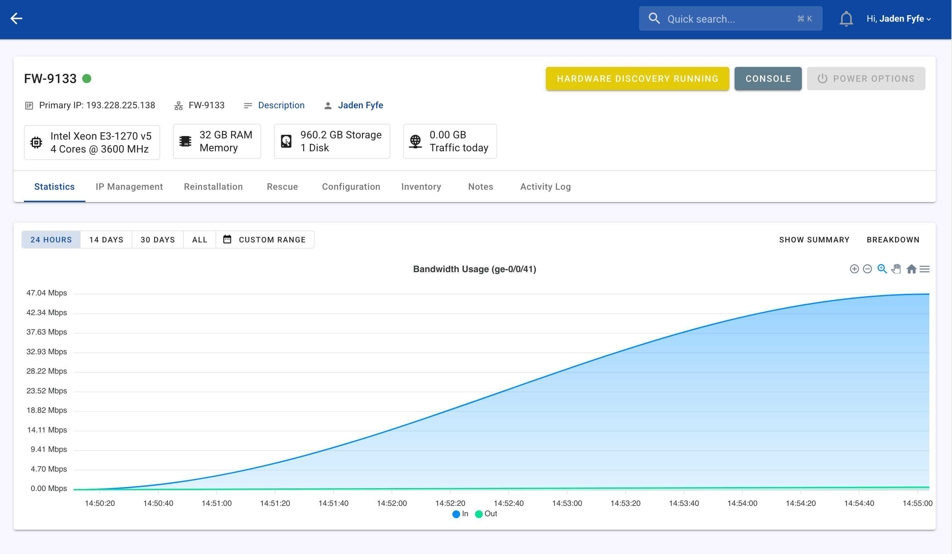Viewport: 952px width, 554px height.
Task: Toggle the In series legend
Action: tap(460, 514)
